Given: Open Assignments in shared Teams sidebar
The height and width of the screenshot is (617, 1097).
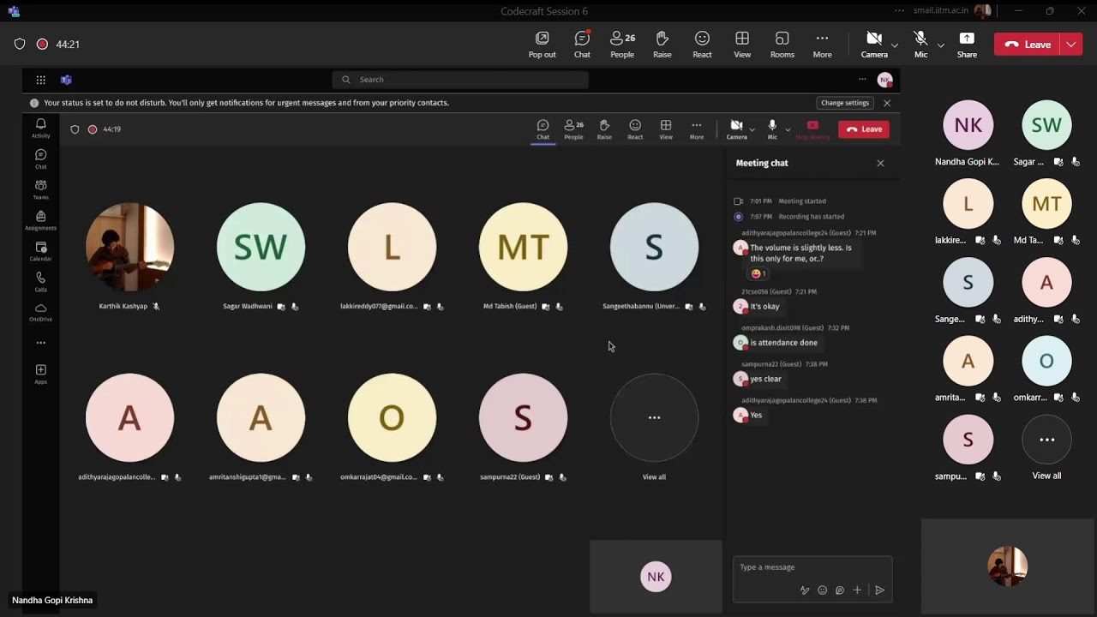Looking at the screenshot, I should [x=40, y=221].
